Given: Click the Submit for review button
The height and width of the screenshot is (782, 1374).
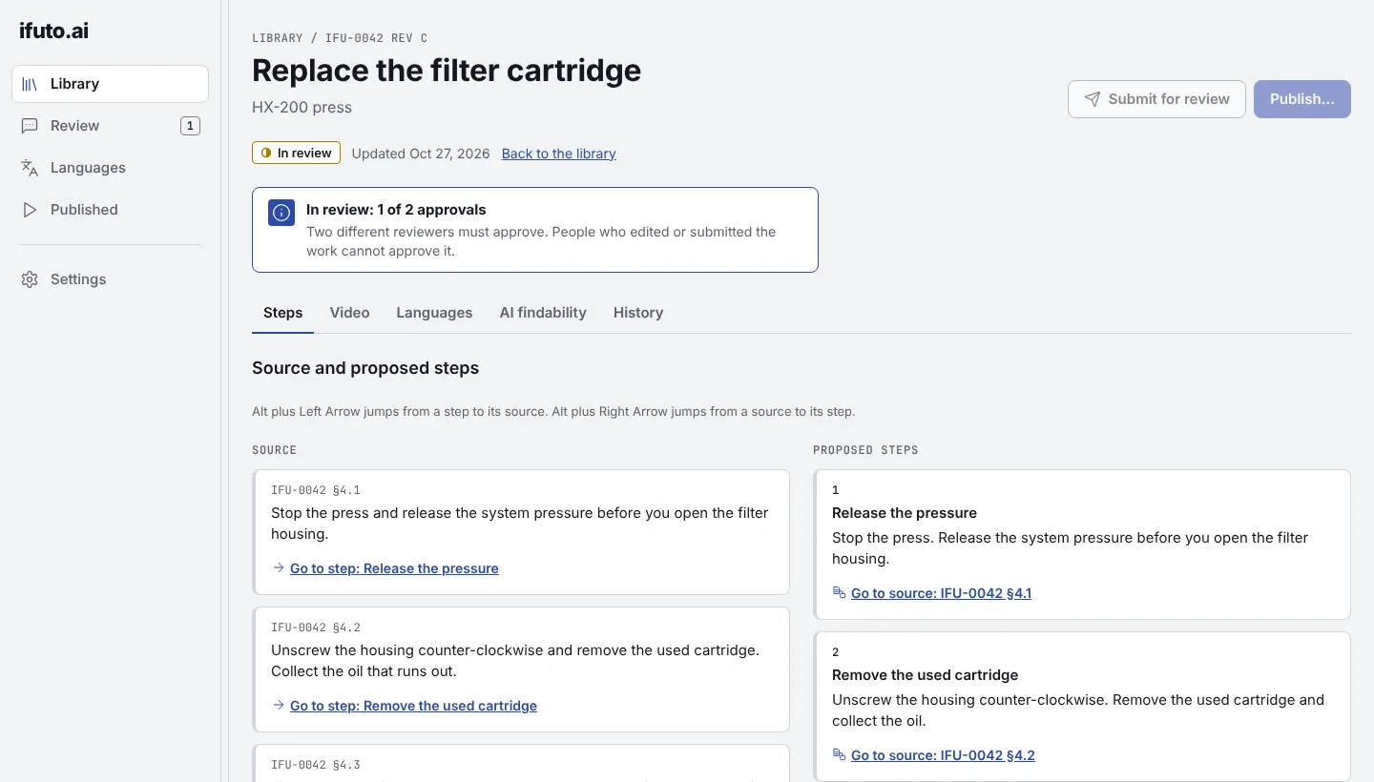Looking at the screenshot, I should [1156, 99].
